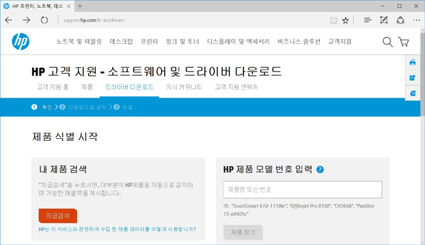Open 디스플레이 및 액세서리 menu
This screenshot has height=245, width=425.
238,41
